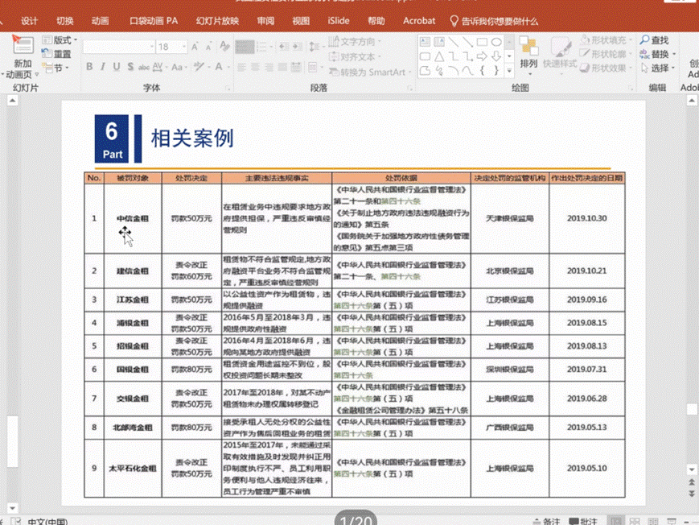Click the text shadow S icon
The width and height of the screenshot is (699, 525).
[x=130, y=68]
